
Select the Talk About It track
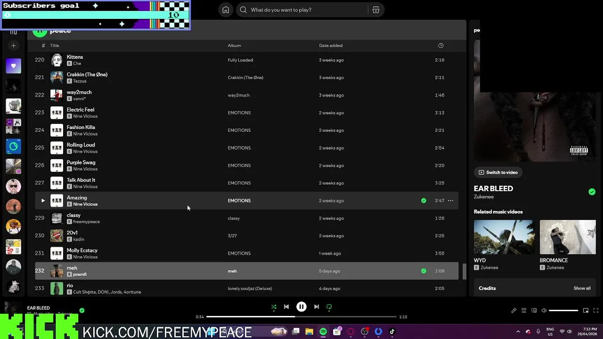pyautogui.click(x=246, y=183)
